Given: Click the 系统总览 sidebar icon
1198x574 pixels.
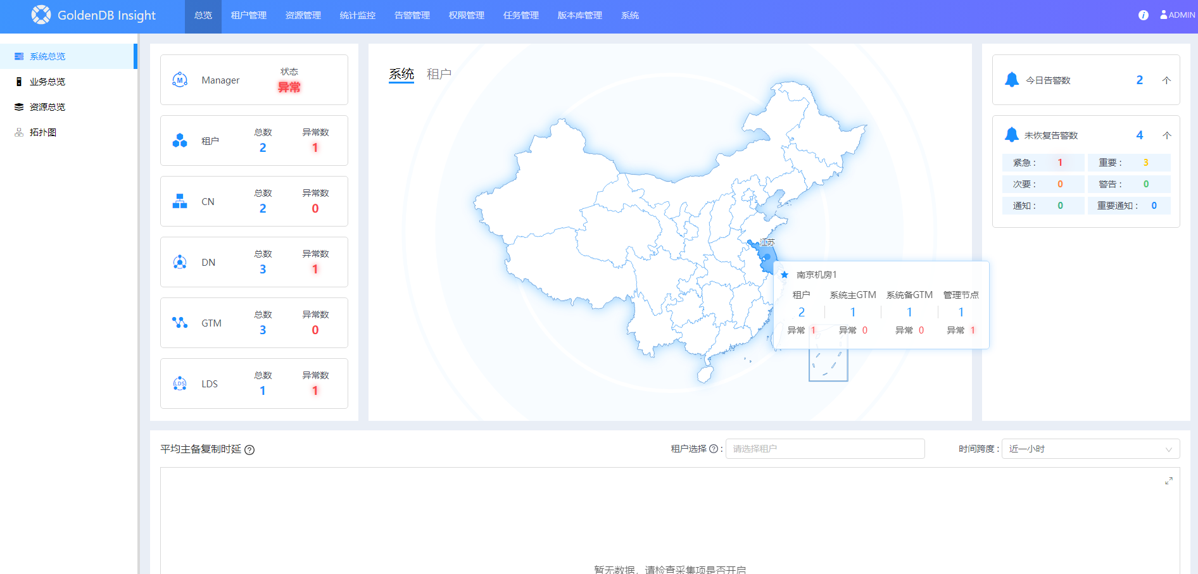Looking at the screenshot, I should pyautogui.click(x=19, y=56).
